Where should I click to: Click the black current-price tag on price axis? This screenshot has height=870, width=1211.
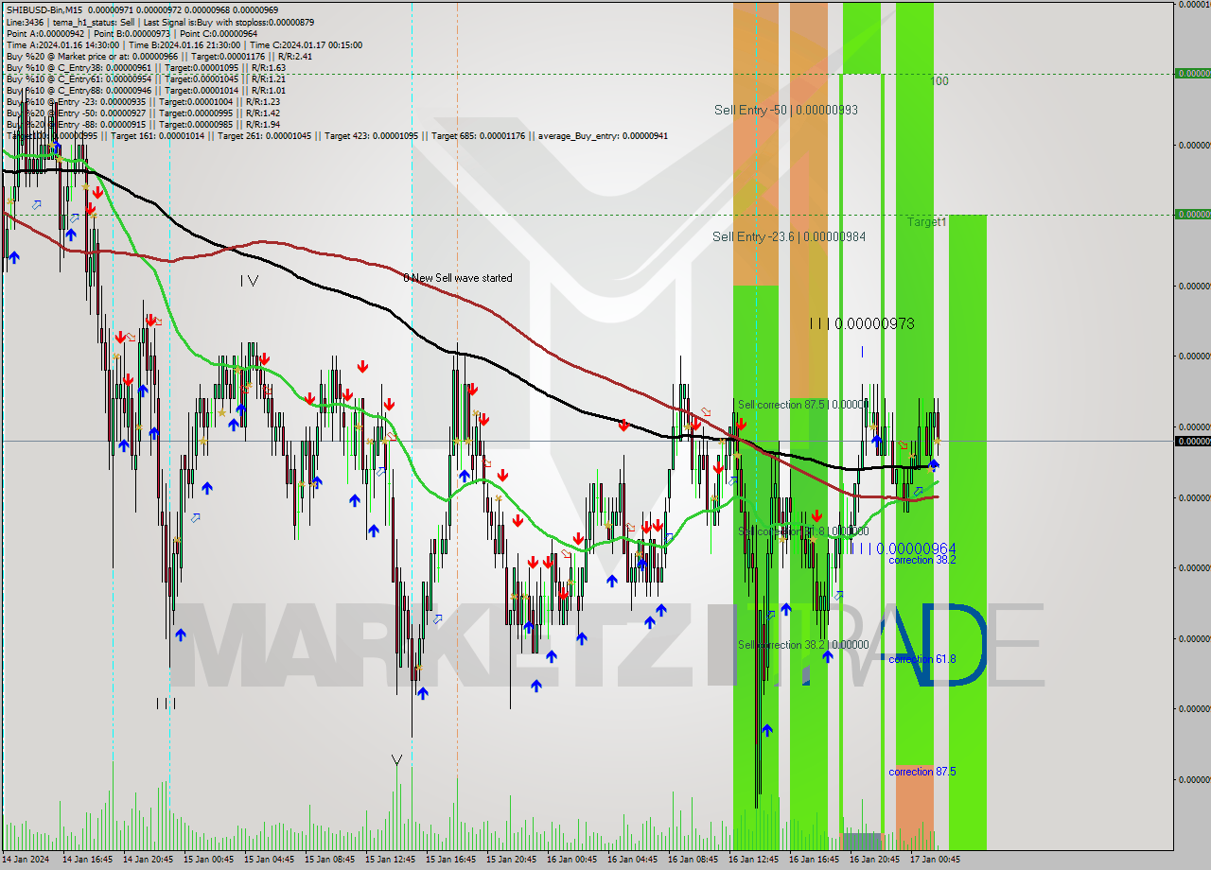tap(1192, 442)
